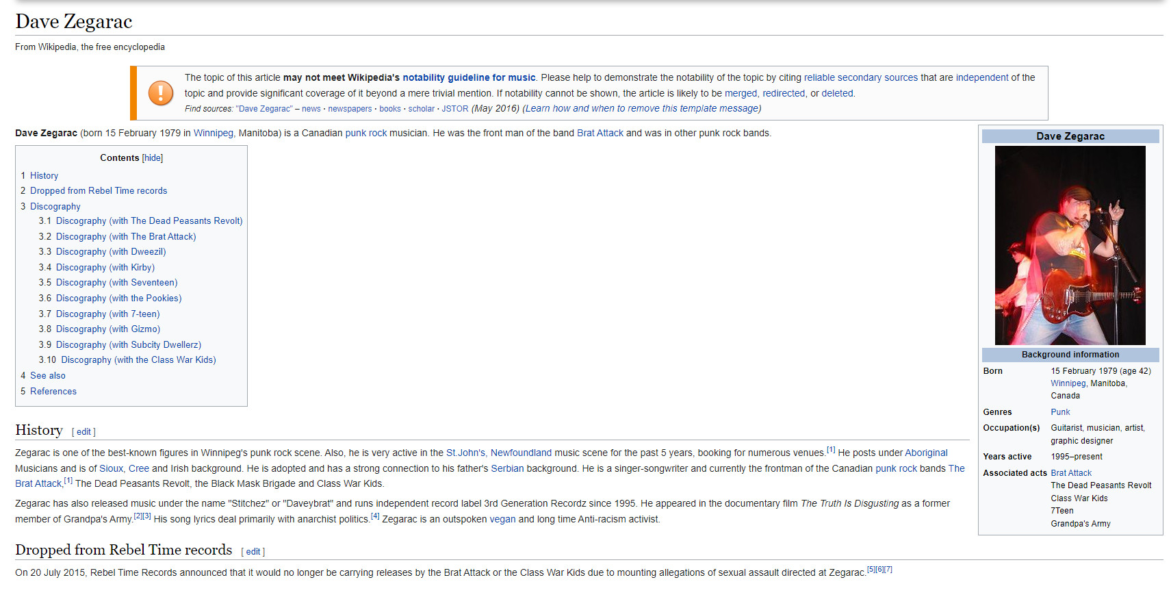Open Discography (with The Dead Peasants Revolt)
Image resolution: width=1171 pixels, height=595 pixels.
coord(149,221)
